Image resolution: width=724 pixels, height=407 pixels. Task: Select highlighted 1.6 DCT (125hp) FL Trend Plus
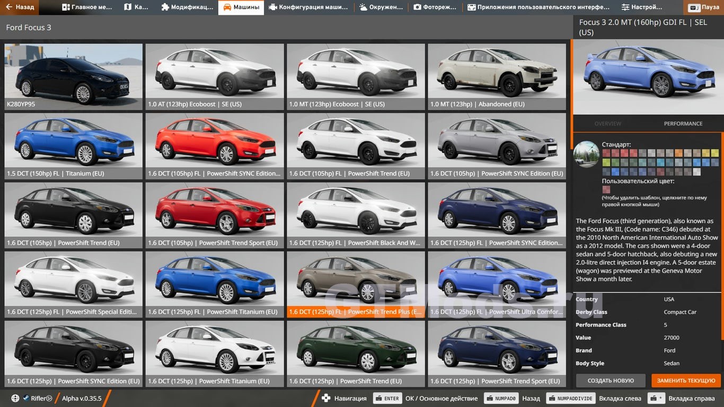coord(356,285)
